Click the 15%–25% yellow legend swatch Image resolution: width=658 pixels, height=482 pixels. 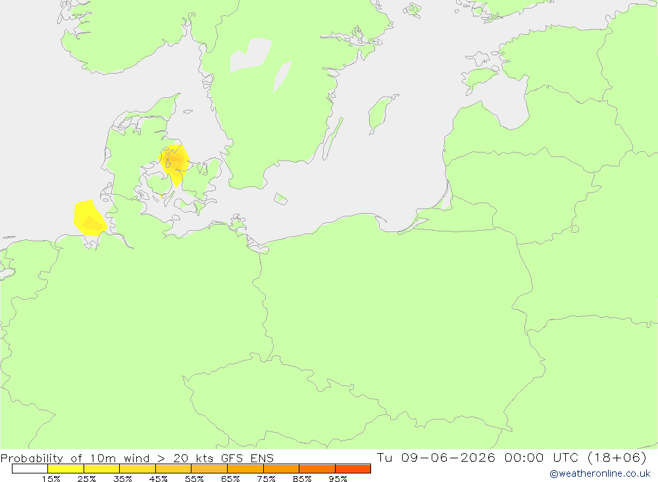66,469
